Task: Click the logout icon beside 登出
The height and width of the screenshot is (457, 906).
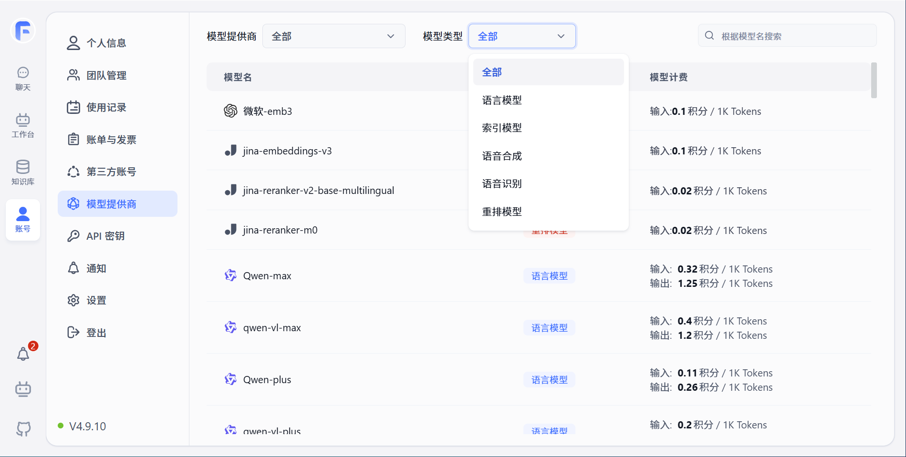Action: [73, 333]
